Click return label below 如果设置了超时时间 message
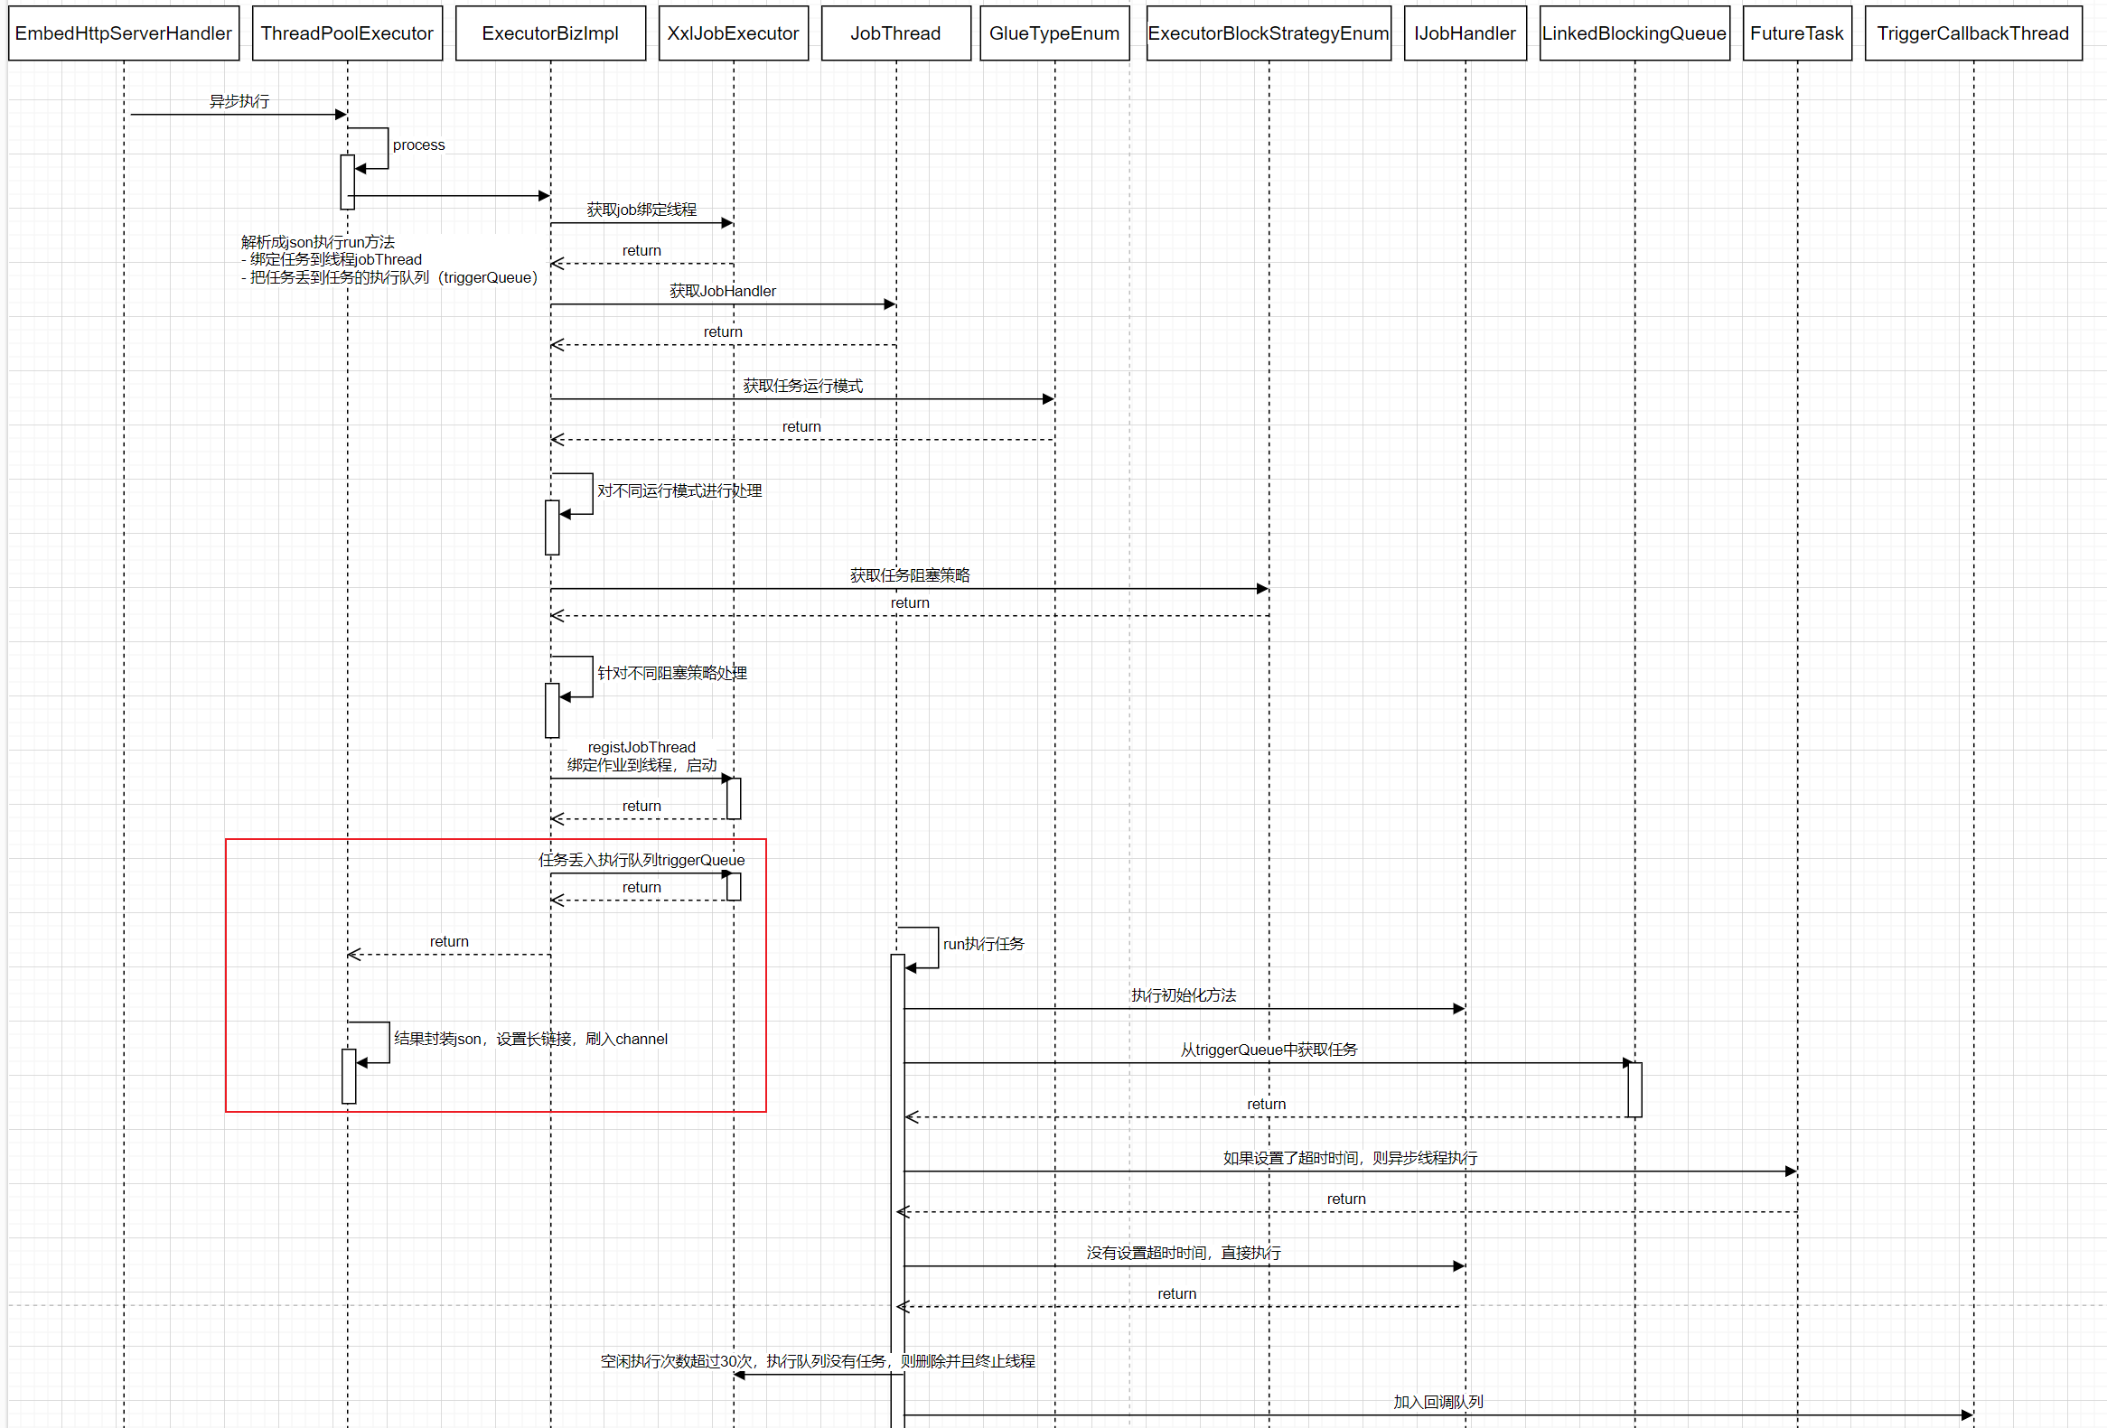The width and height of the screenshot is (2107, 1428). pos(1346,1199)
